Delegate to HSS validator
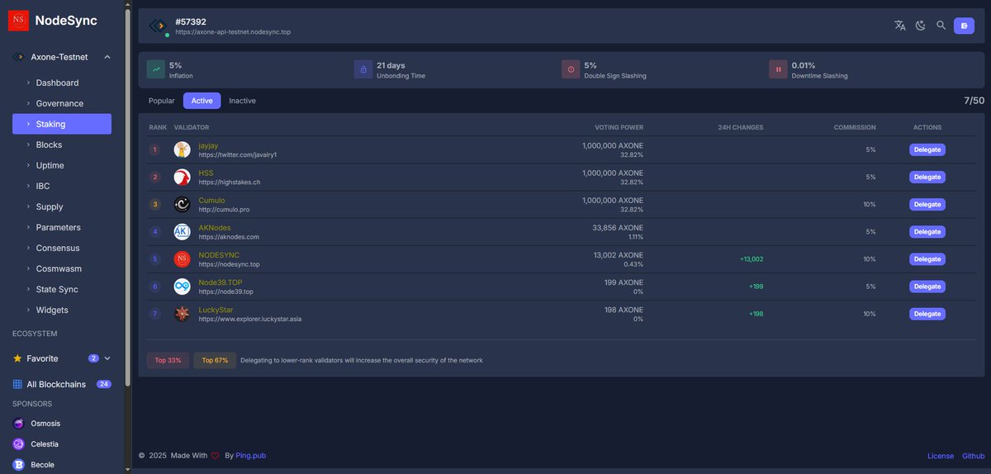The height and width of the screenshot is (474, 991). pos(927,177)
